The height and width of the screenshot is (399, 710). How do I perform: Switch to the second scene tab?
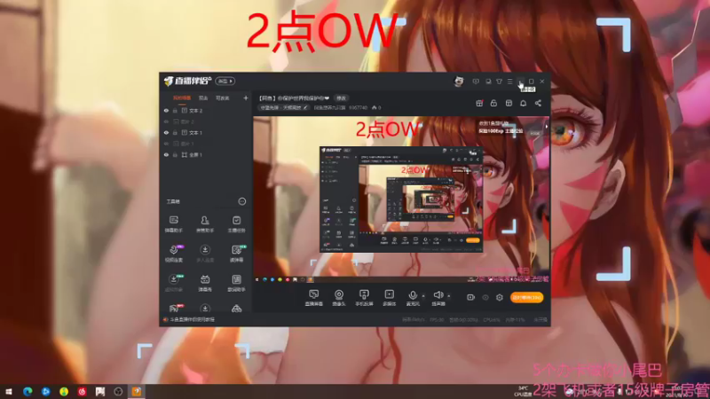[203, 98]
